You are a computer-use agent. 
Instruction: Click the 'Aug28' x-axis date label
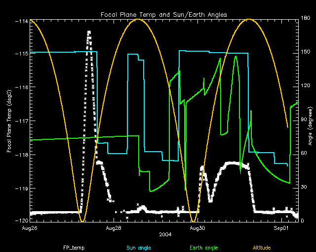coord(114,228)
